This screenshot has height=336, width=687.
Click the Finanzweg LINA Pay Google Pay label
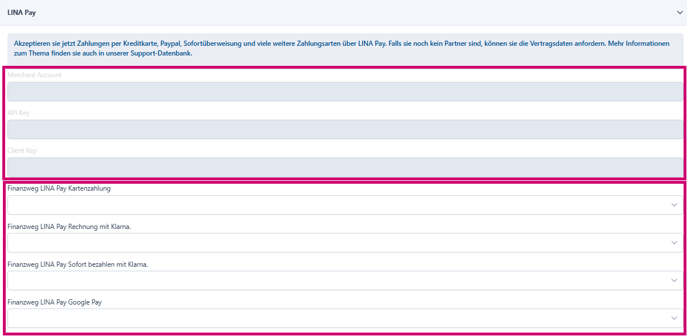[x=54, y=302]
